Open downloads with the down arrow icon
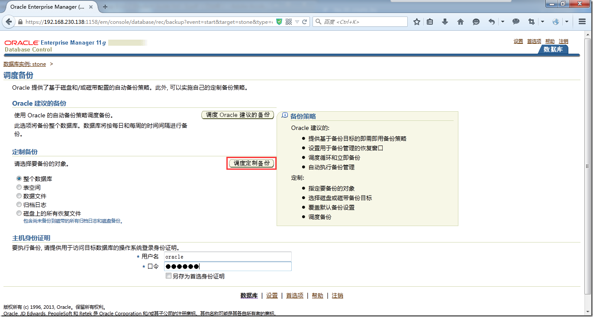 coord(445,22)
